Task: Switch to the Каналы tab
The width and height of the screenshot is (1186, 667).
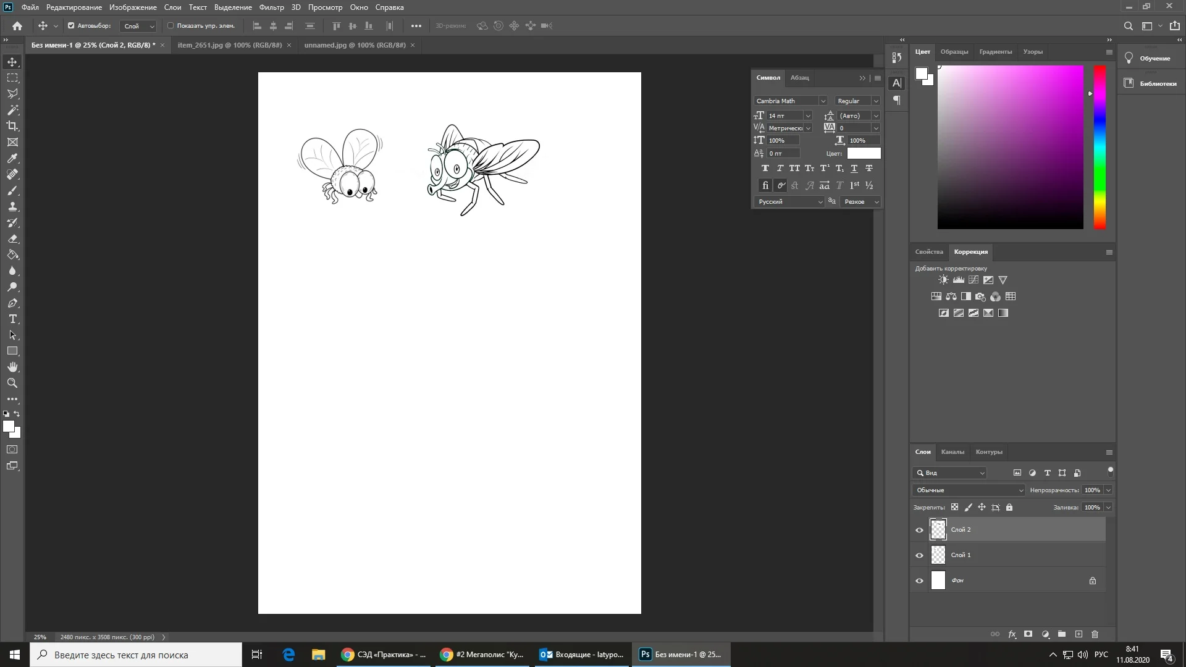Action: click(953, 452)
